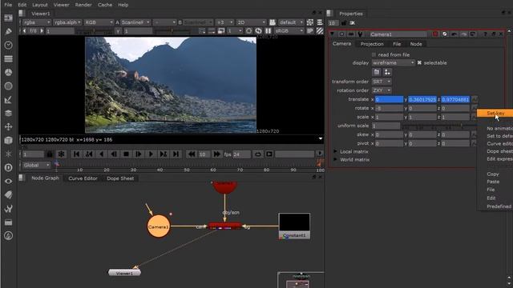The width and height of the screenshot is (513, 288).
Task: Open the rgba.alpha channel dropdown
Action: [x=67, y=22]
